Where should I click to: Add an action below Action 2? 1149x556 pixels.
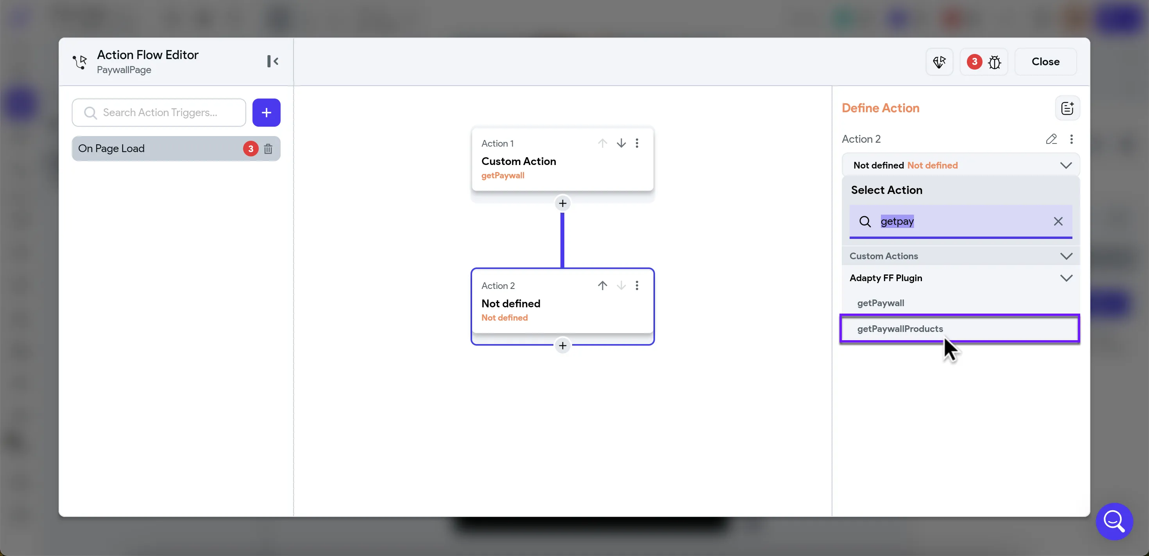coord(562,346)
